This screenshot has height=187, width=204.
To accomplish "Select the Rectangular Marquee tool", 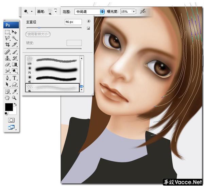I will 7,32.
